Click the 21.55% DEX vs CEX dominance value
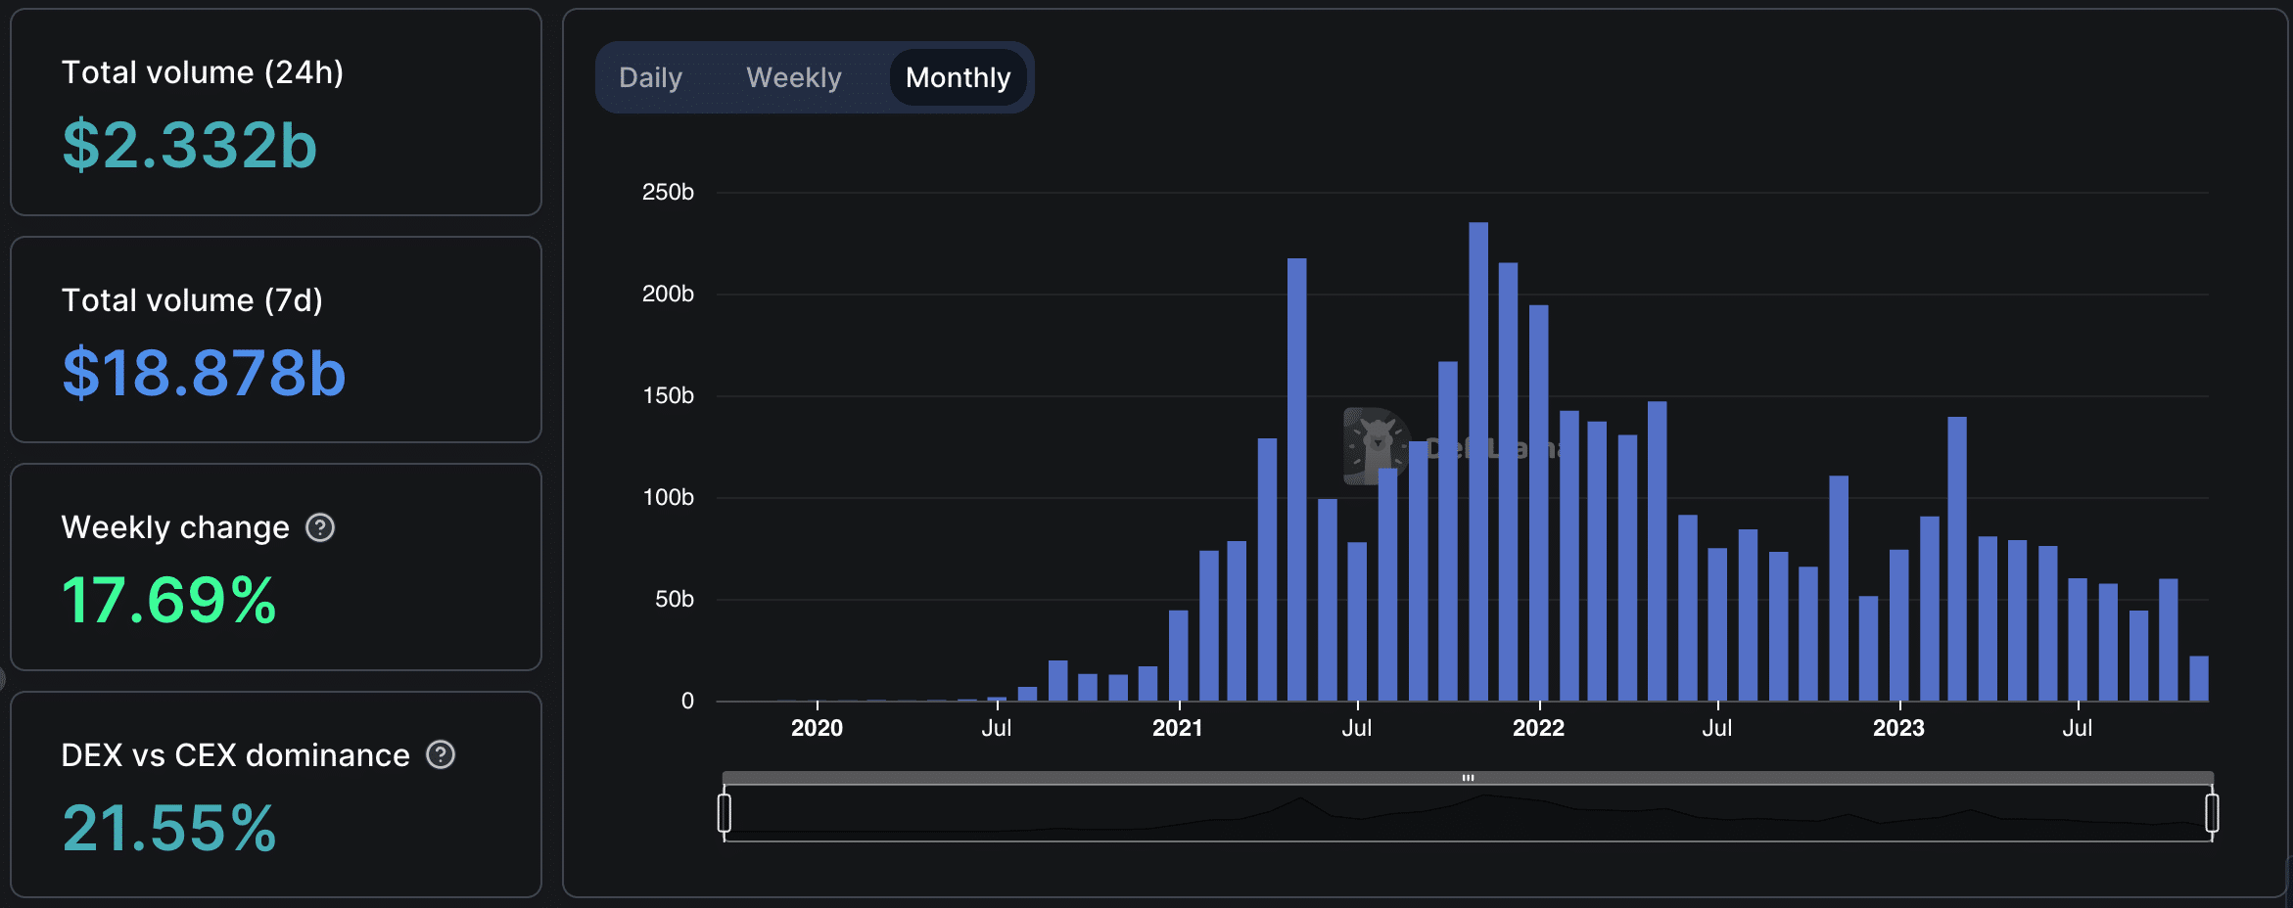The height and width of the screenshot is (908, 2293). coord(169,828)
